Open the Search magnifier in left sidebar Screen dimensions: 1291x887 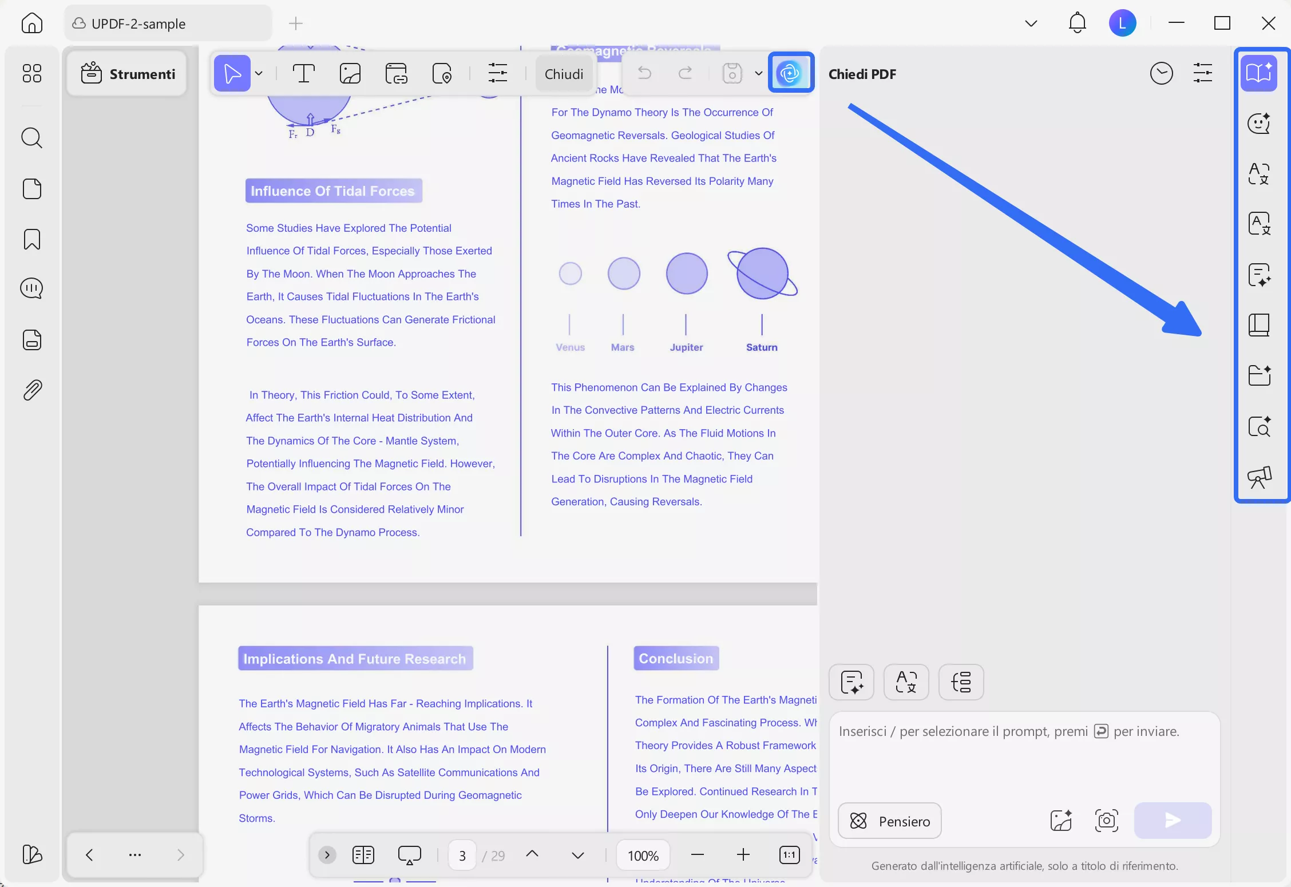(32, 138)
